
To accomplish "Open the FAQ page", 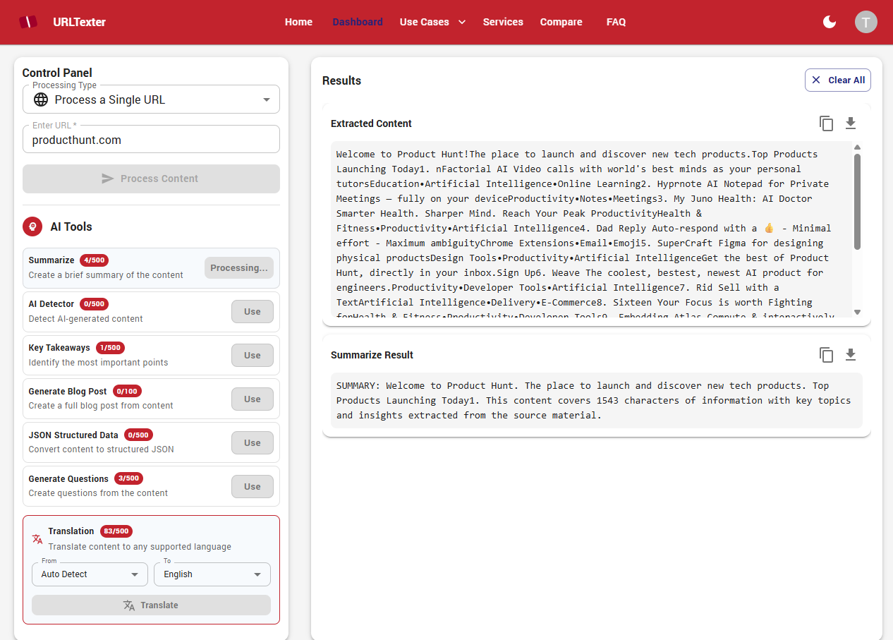I will click(616, 22).
